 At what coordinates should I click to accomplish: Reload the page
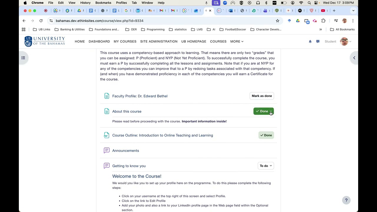(41, 21)
